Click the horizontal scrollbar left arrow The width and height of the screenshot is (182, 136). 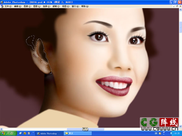click(x=1, y=129)
